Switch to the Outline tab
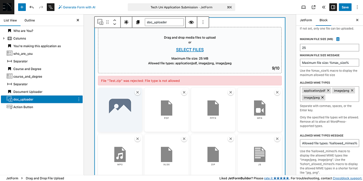This screenshot has height=181, width=363. click(30, 20)
